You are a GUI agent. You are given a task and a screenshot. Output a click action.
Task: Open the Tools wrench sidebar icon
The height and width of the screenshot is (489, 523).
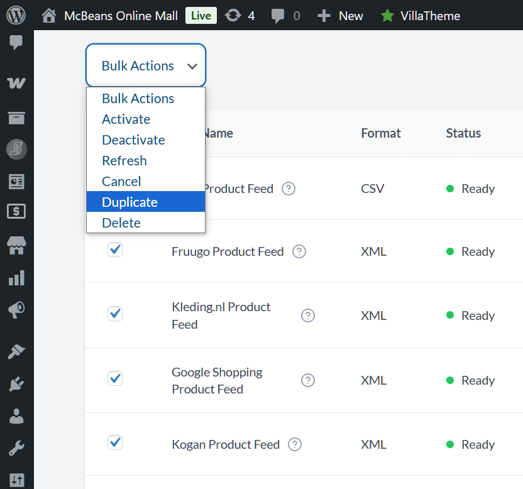16,448
